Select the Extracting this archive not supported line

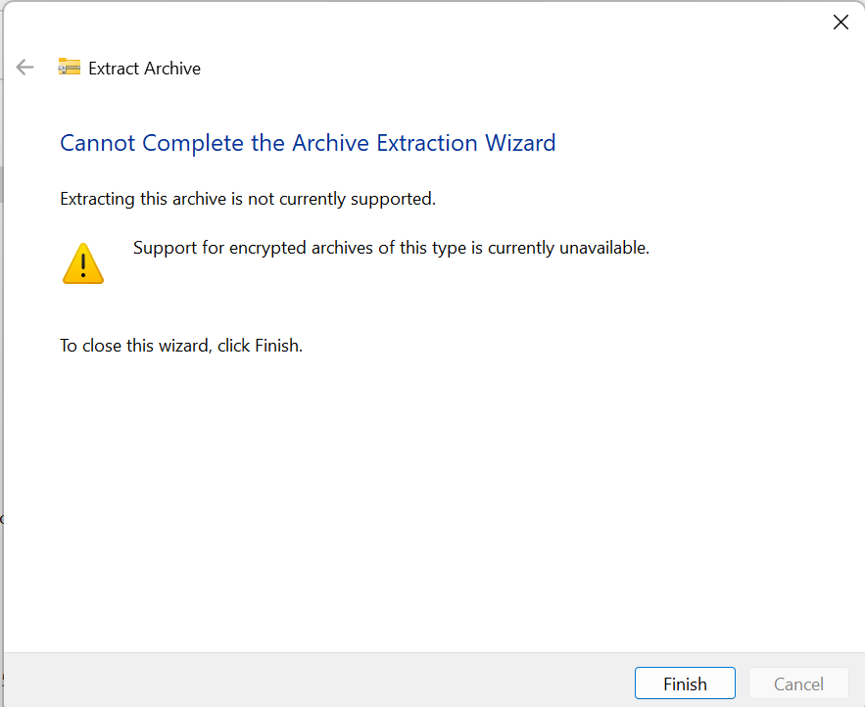tap(248, 199)
